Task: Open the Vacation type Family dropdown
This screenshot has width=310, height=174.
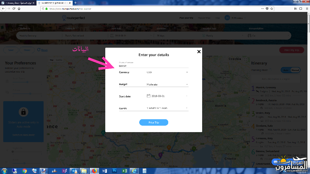Action: pos(222,36)
